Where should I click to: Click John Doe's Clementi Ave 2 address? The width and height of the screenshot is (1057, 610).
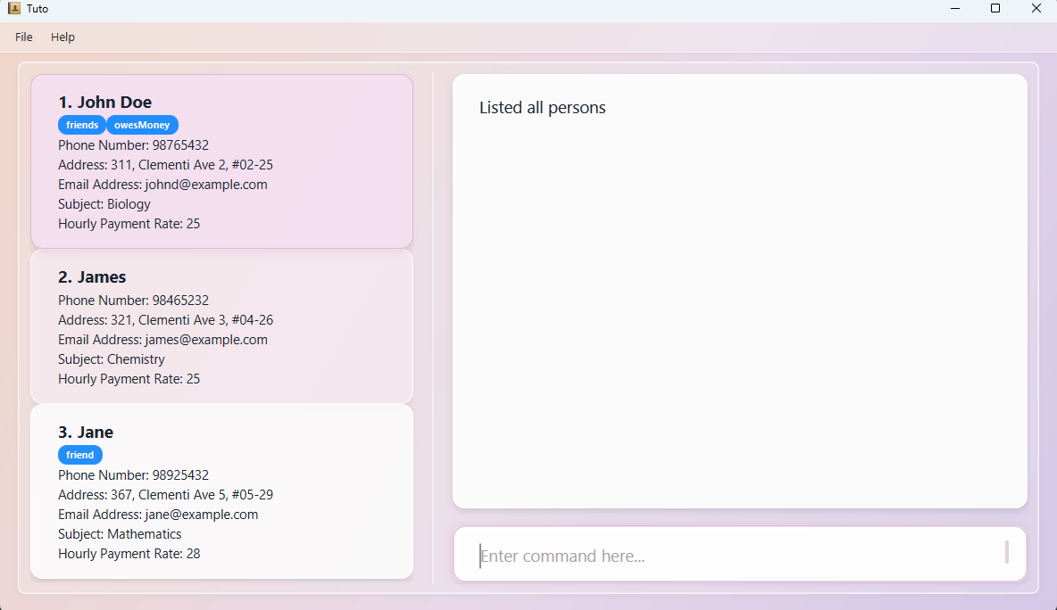pos(165,165)
